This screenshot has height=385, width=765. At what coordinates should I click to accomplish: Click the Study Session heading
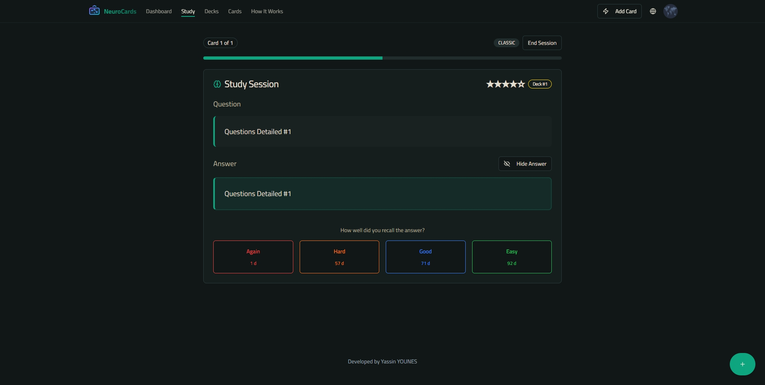click(252, 84)
